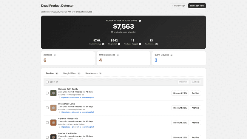Tick the Ceramic Planter Trio checkbox
This screenshot has height=139, width=247.
click(47, 123)
